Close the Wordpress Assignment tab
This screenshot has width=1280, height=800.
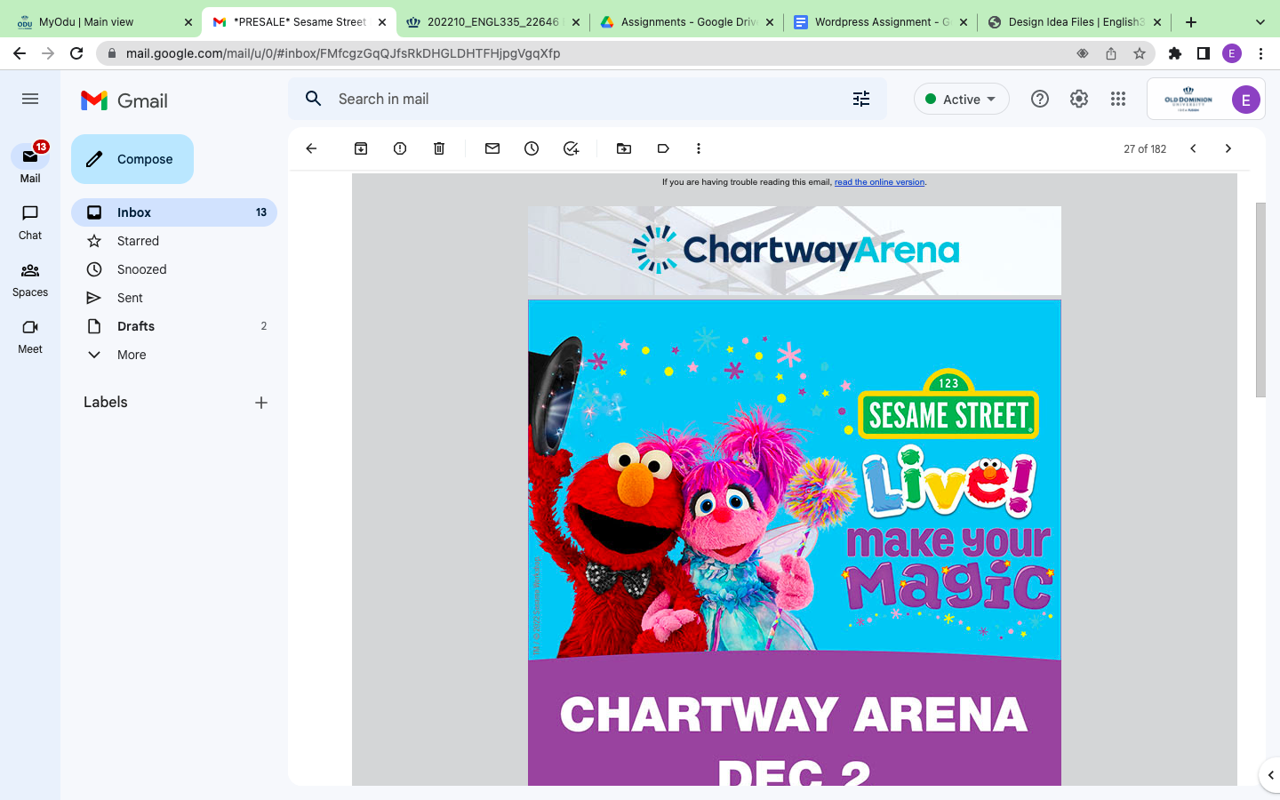click(x=964, y=22)
